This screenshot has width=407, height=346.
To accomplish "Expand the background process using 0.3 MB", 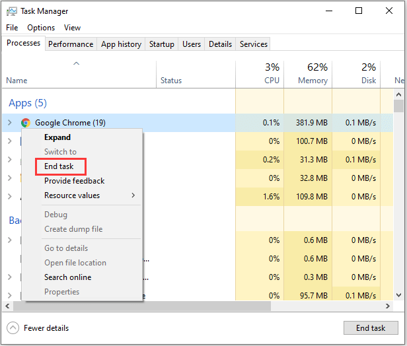I will (x=10, y=277).
